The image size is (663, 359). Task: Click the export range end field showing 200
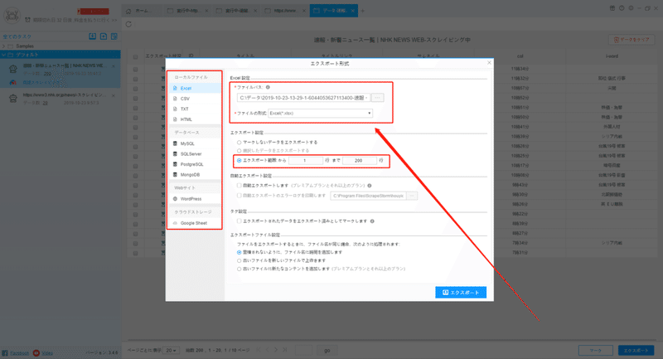[359, 161]
